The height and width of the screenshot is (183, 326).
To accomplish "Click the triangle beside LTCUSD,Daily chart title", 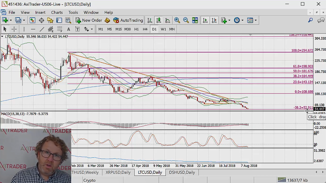I will 2,37.
